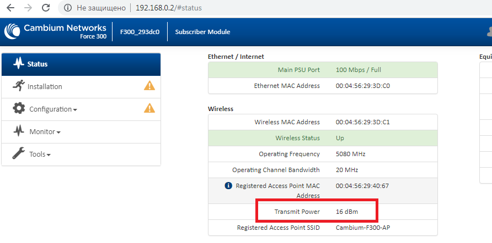Reload the page with refresh icon
Viewport: 492px width, 243px height.
coord(46,8)
